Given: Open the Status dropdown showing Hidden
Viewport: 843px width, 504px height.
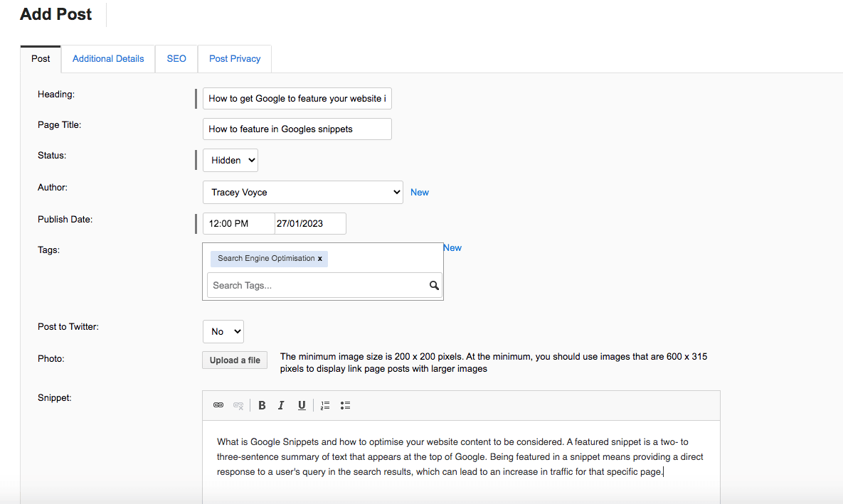Looking at the screenshot, I should [230, 160].
